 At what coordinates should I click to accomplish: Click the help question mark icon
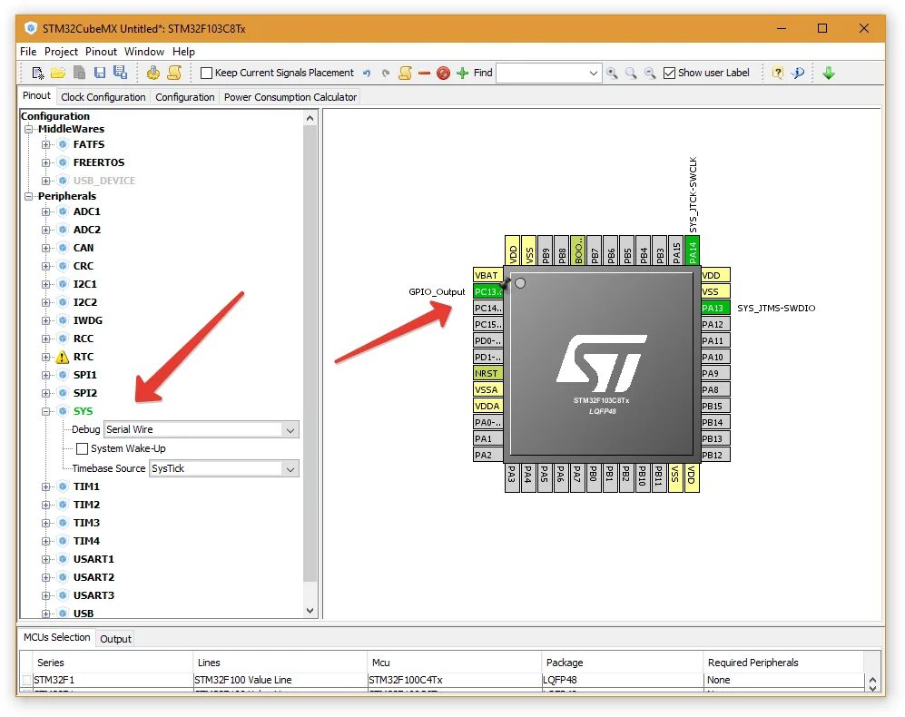[778, 73]
